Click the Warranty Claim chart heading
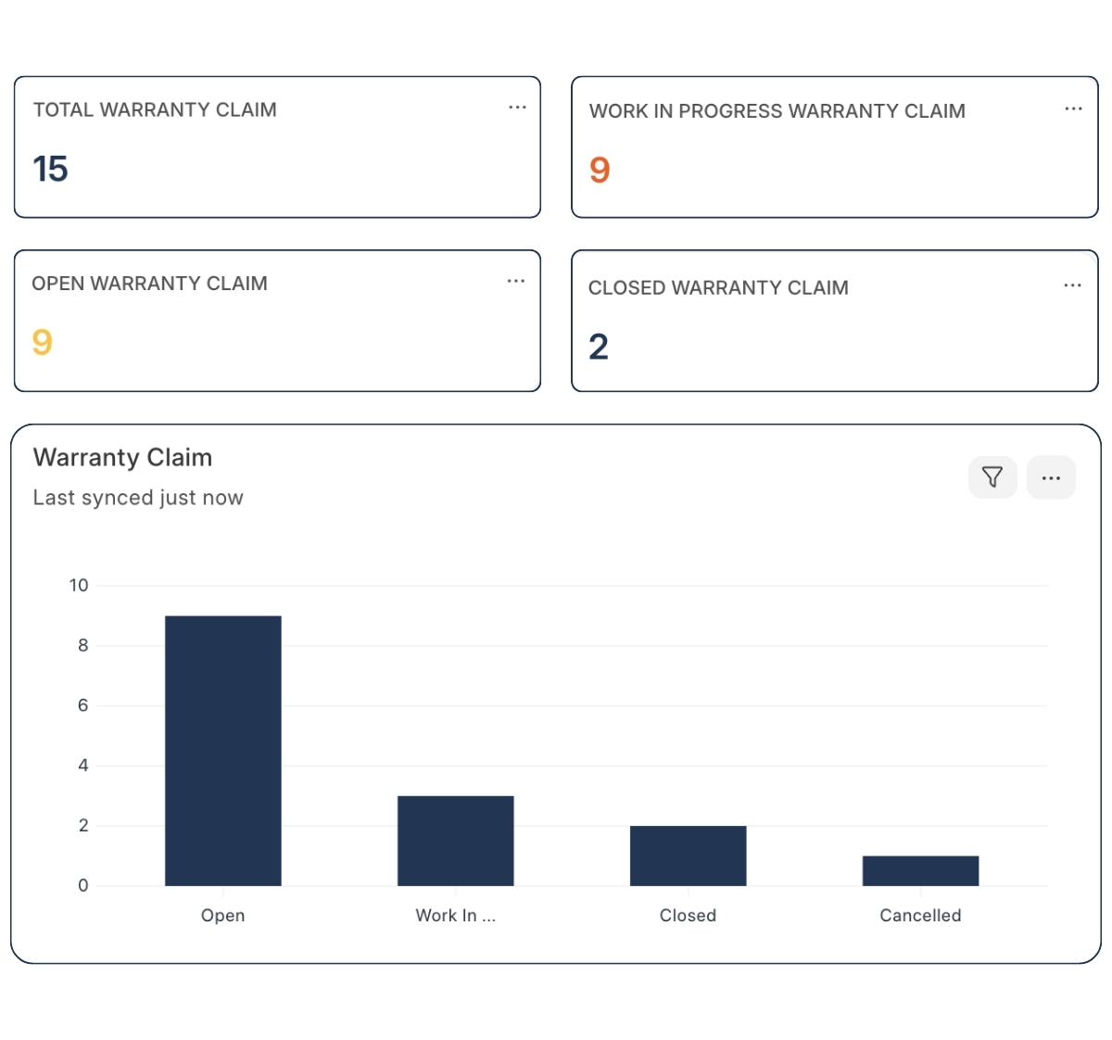 coord(122,457)
